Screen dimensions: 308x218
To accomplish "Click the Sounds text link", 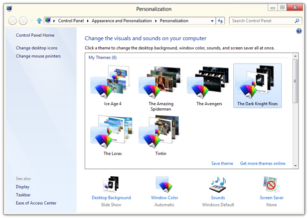I will click(218, 198).
